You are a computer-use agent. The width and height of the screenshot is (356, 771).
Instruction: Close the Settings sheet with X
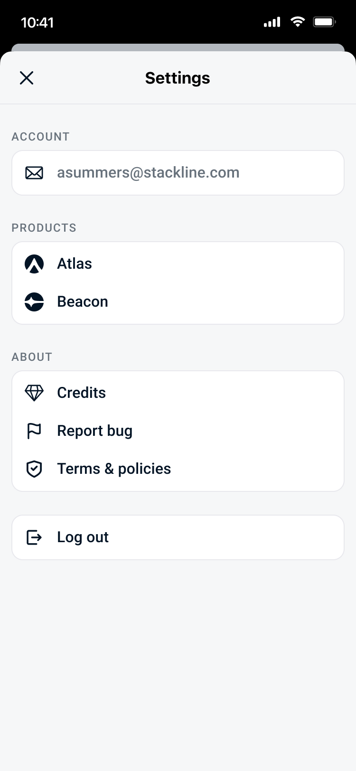(x=27, y=78)
